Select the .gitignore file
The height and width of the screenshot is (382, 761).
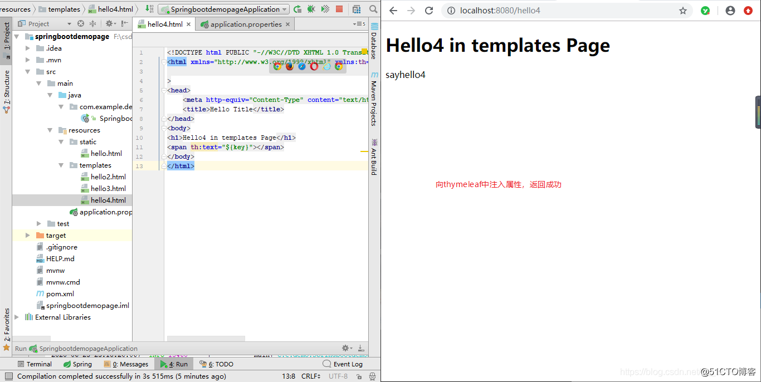(57, 247)
